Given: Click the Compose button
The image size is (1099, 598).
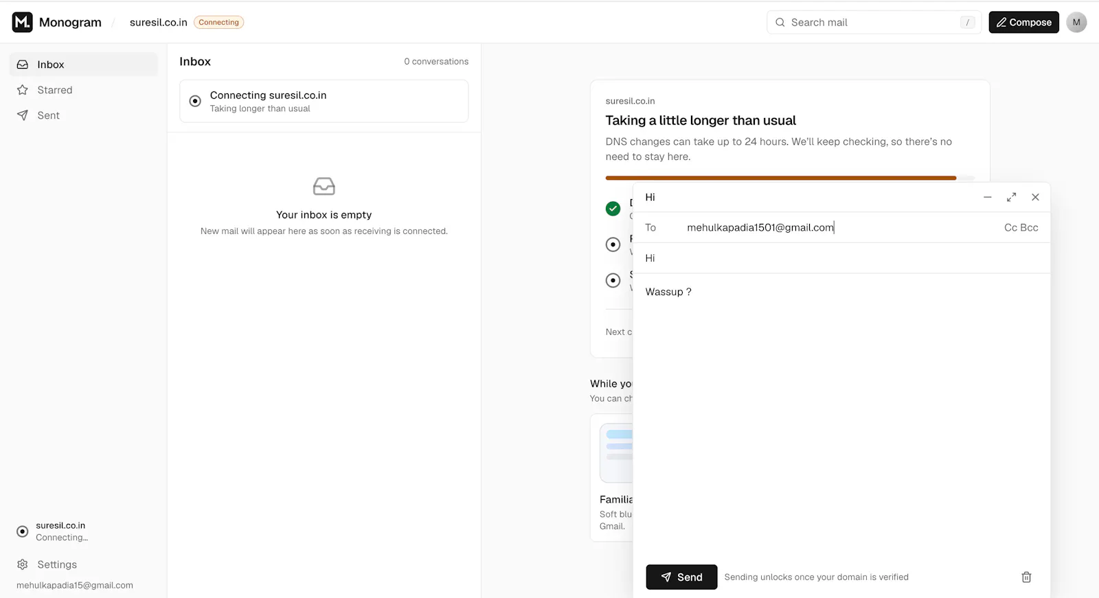Looking at the screenshot, I should (x=1023, y=22).
